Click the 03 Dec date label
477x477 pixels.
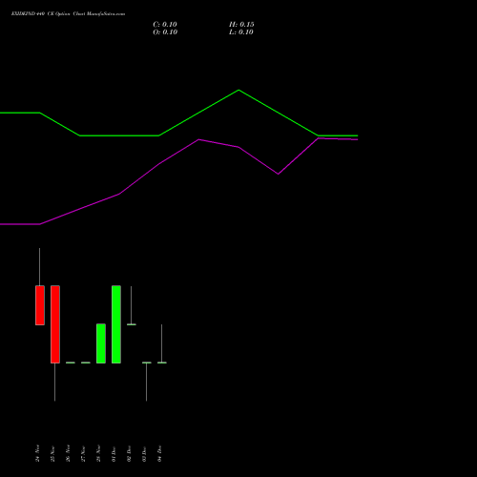point(144,454)
